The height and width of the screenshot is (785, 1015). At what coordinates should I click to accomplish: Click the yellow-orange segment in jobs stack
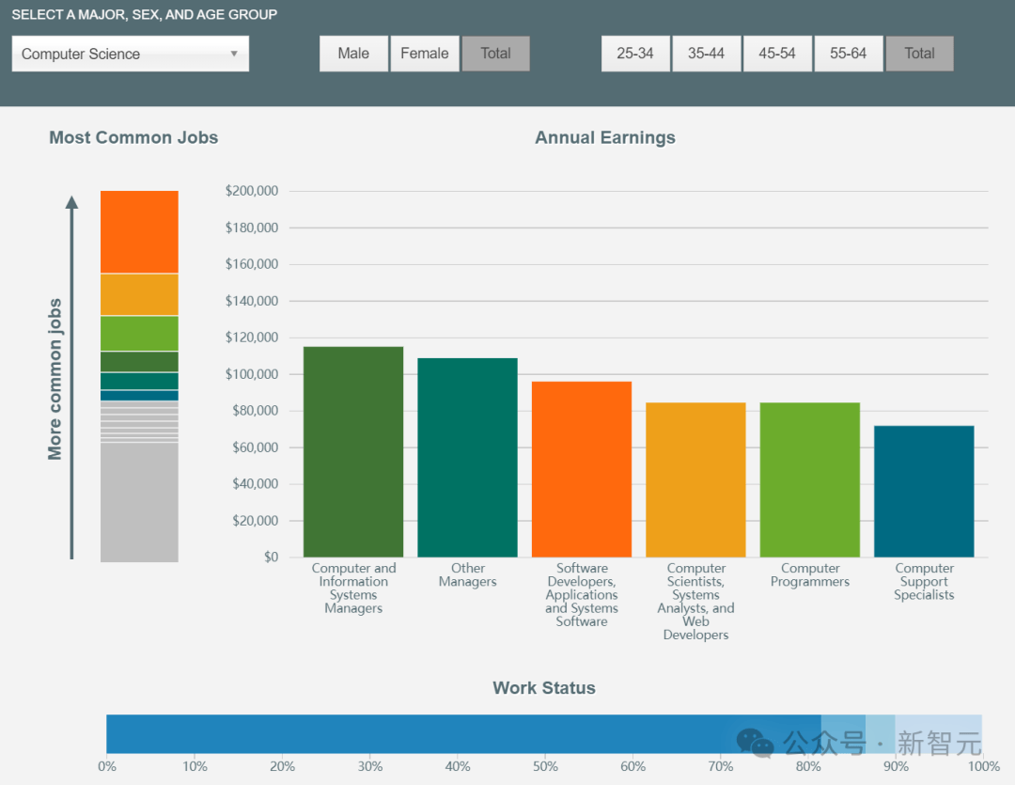click(x=139, y=294)
